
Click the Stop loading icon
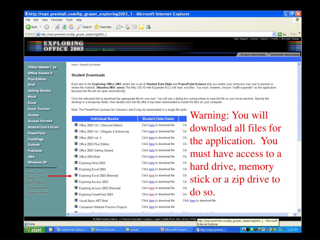57,27
